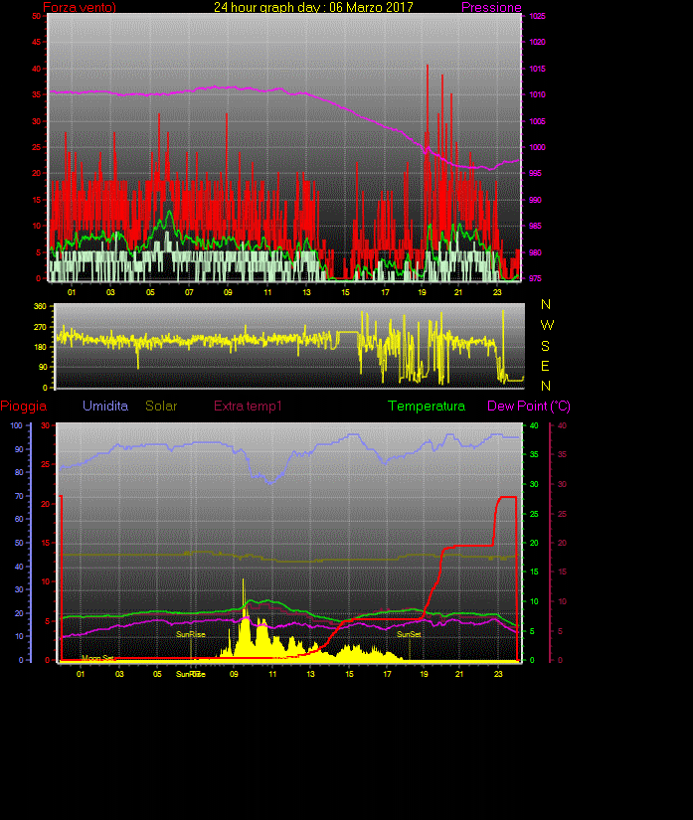Click the blue 'Umidita' legend label
This screenshot has height=820, width=693.
tap(105, 407)
